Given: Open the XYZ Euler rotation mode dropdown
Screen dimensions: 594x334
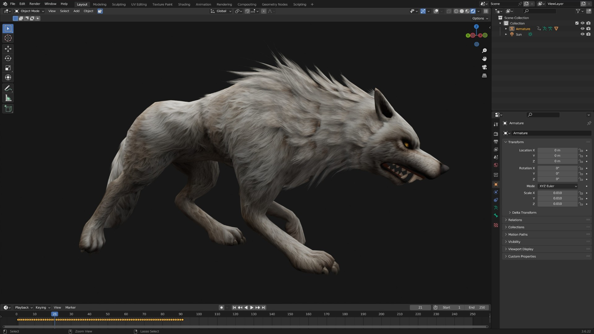Looking at the screenshot, I should point(558,186).
